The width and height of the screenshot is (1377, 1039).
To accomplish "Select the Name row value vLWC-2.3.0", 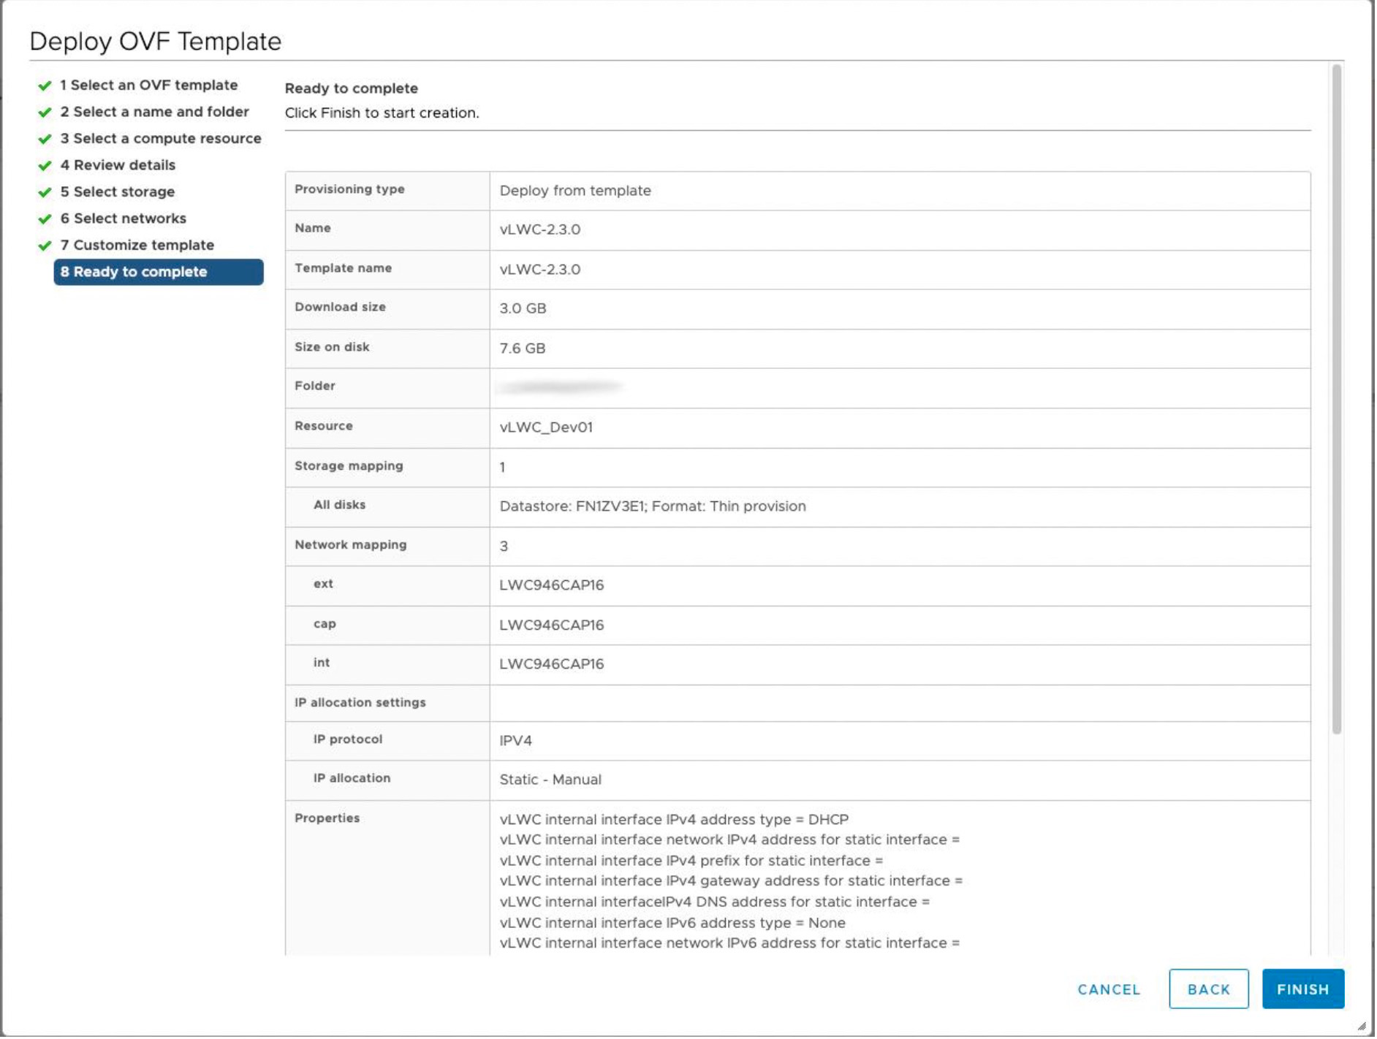I will coord(539,229).
